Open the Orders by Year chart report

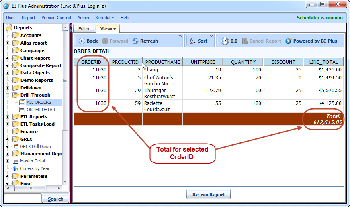[16, 168]
